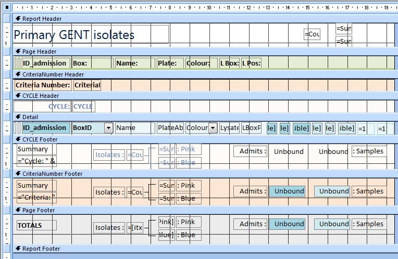Select ': Pink' label in CriteriaNumber Footer
Image resolution: width=398 pixels, height=259 pixels.
[189, 186]
